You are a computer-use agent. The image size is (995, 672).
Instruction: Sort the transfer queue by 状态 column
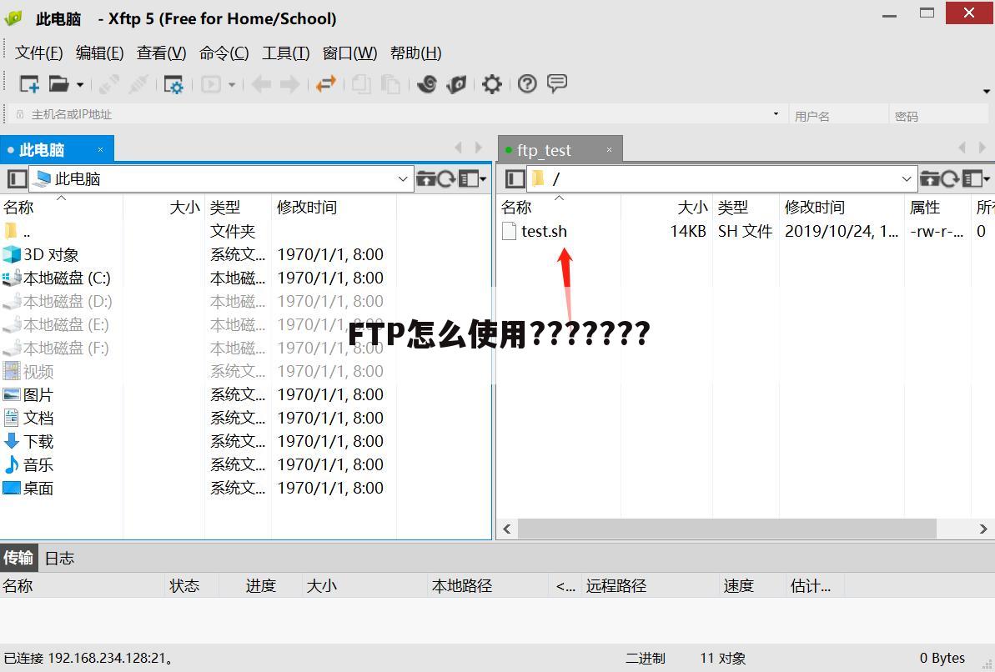click(192, 585)
